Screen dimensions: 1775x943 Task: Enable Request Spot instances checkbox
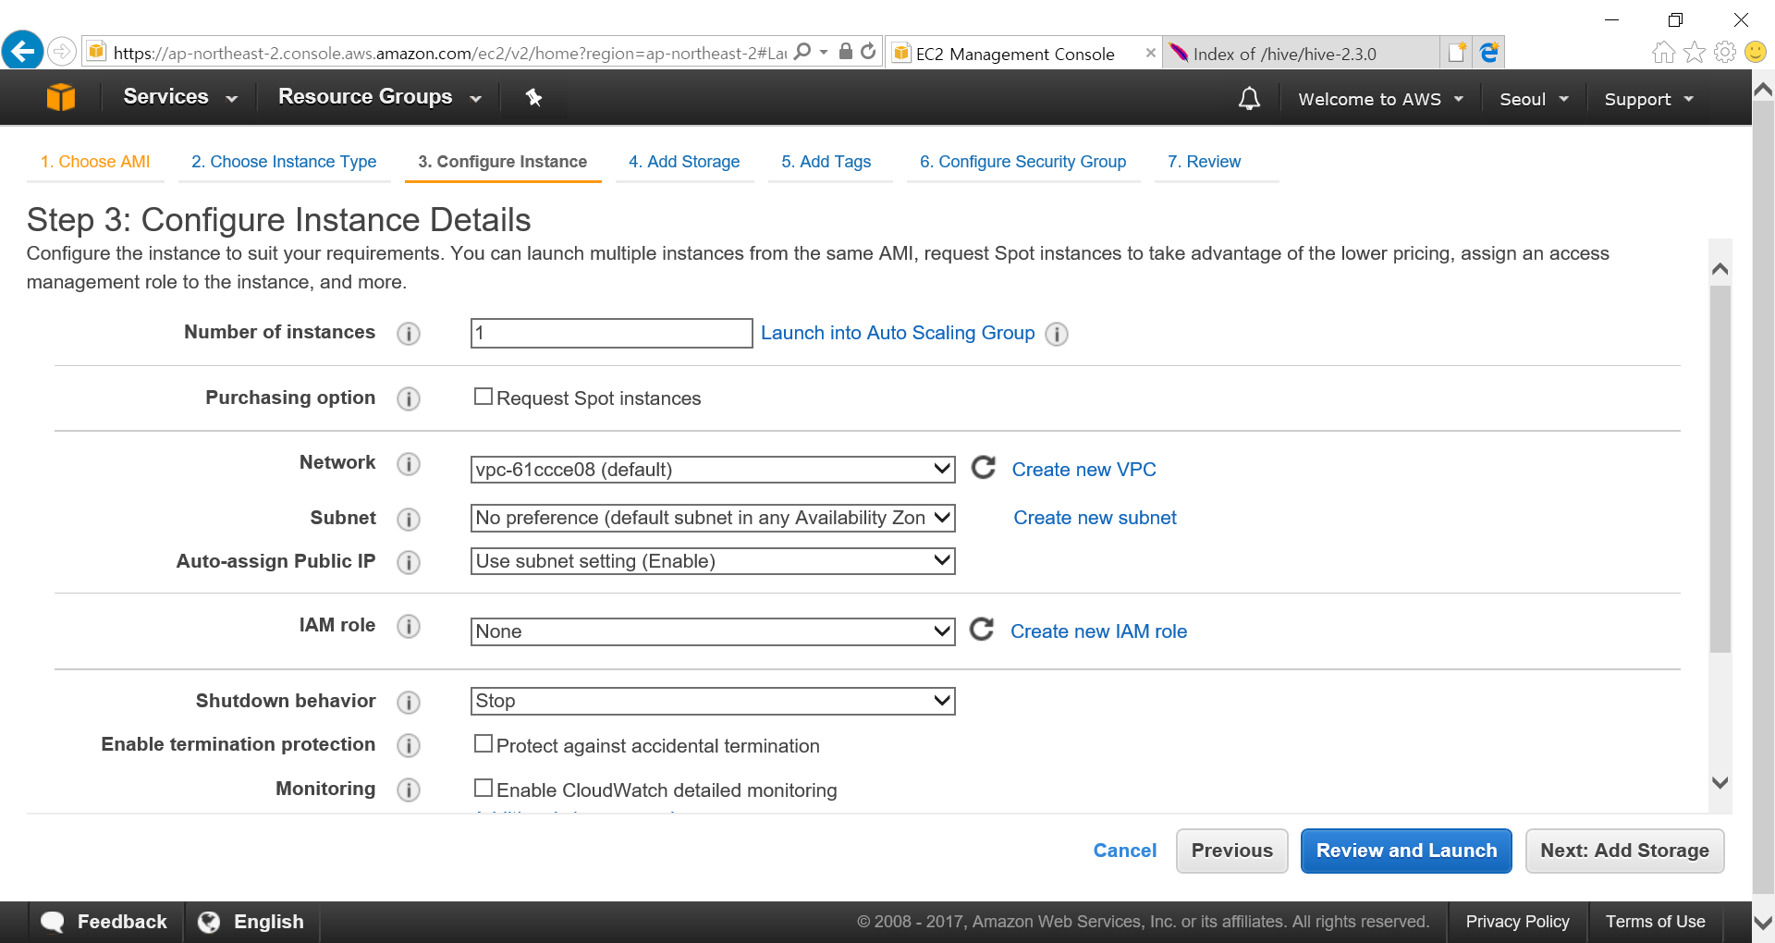[483, 397]
